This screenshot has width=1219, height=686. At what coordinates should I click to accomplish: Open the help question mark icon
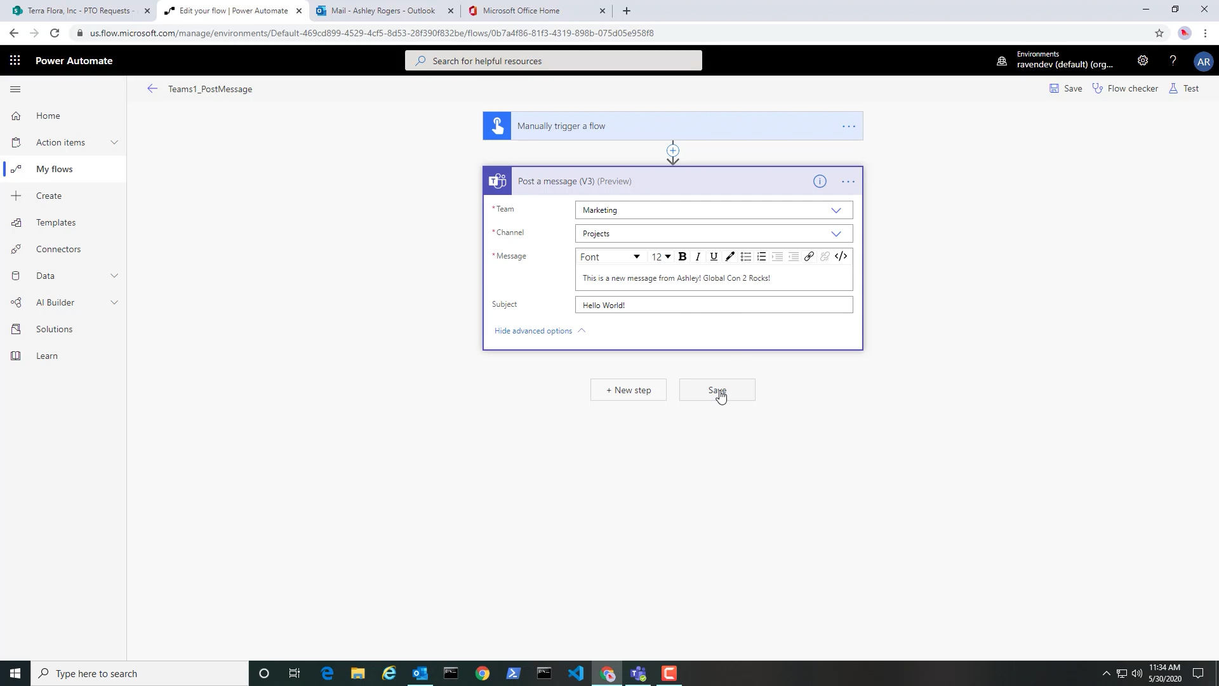coord(1173,61)
